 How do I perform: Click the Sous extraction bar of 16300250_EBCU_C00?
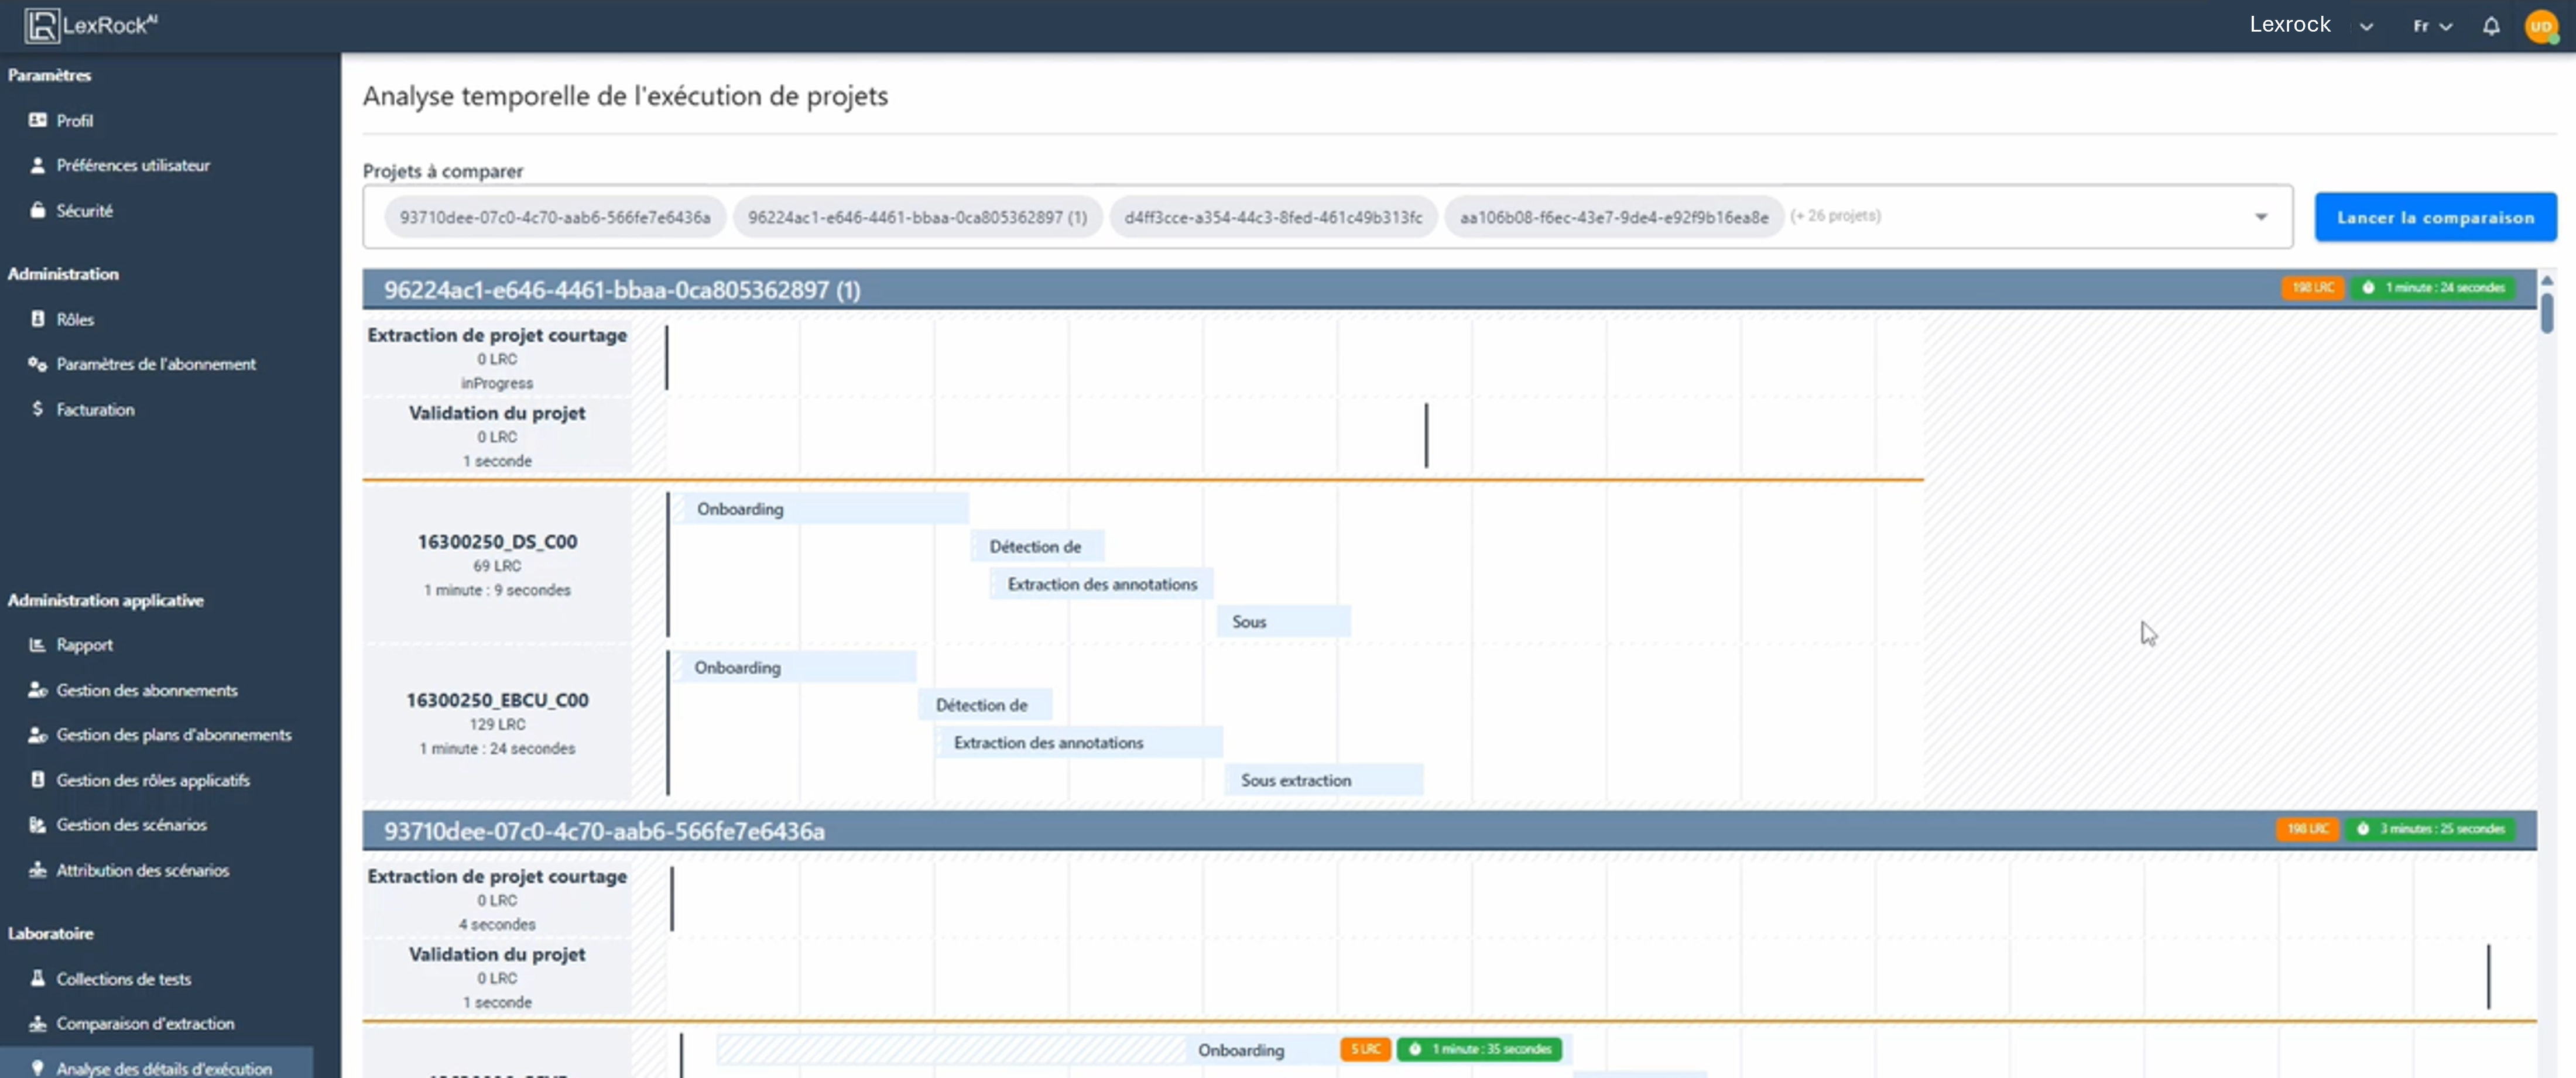1324,780
